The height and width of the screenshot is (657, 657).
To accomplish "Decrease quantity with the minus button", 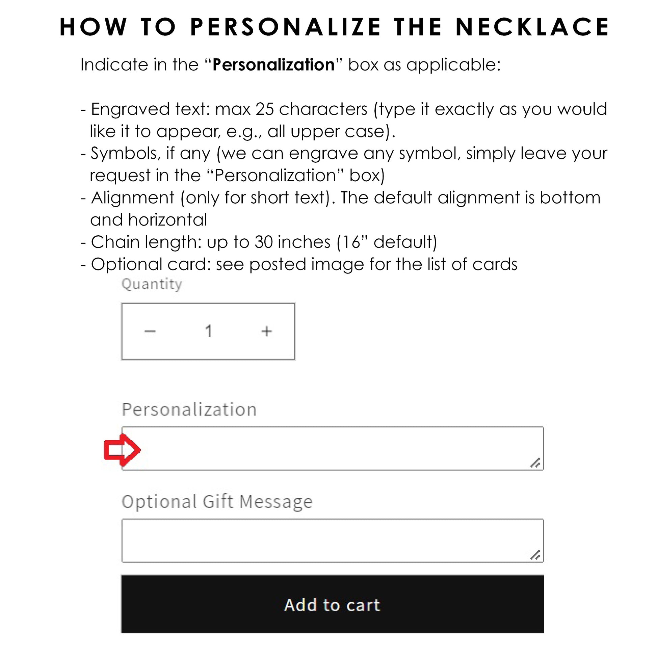I will [150, 331].
